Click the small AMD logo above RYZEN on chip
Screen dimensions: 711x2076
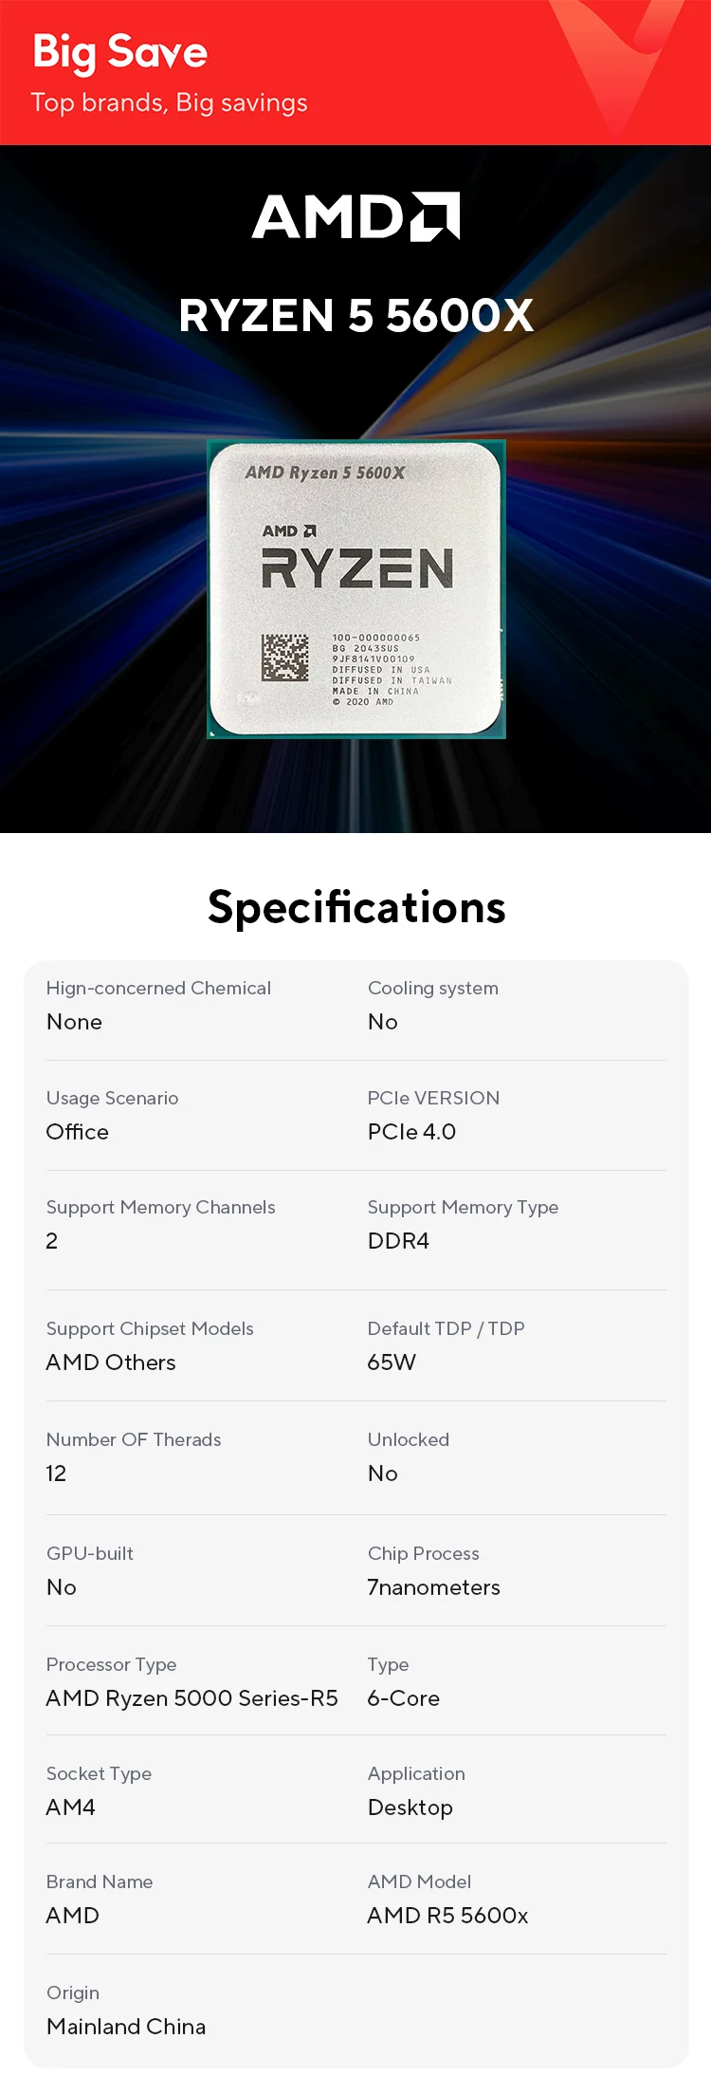tap(289, 531)
